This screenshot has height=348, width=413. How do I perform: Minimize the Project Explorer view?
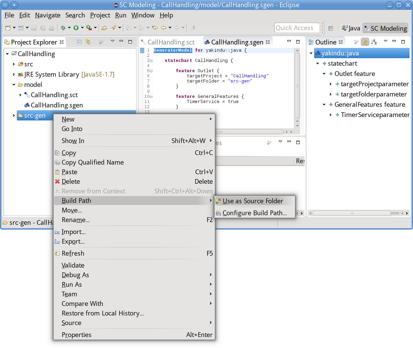coord(121,41)
